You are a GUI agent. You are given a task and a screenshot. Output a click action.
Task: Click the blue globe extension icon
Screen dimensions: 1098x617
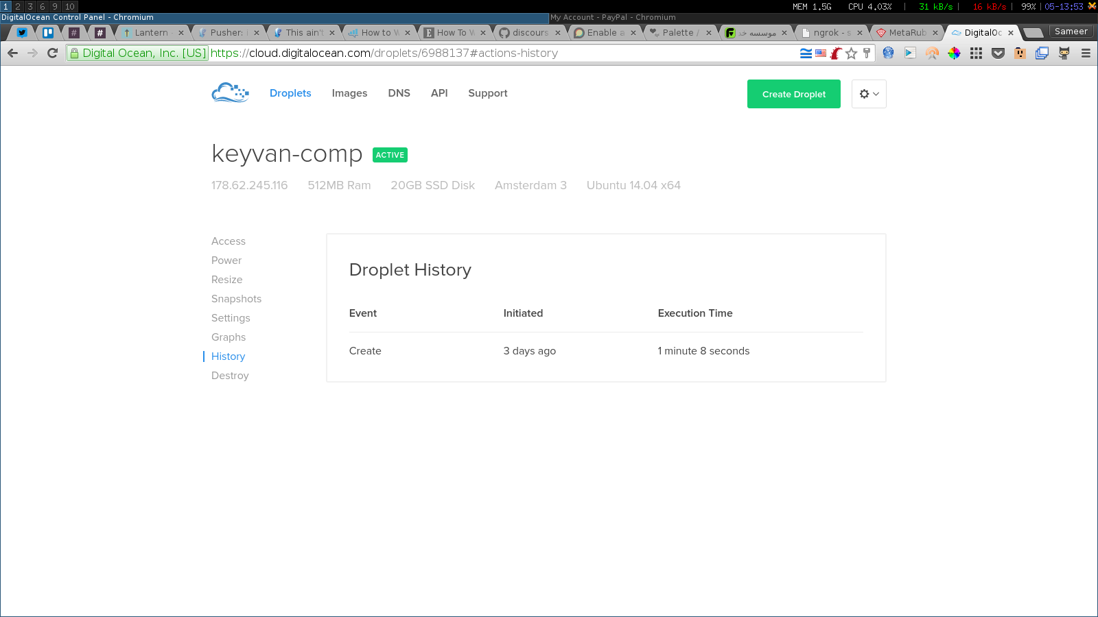tap(888, 53)
